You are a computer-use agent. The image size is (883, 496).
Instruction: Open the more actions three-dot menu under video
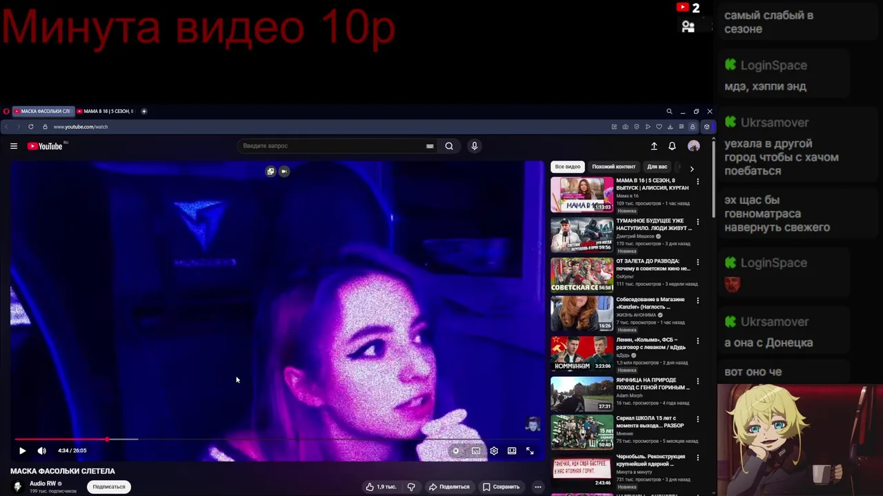pos(538,486)
